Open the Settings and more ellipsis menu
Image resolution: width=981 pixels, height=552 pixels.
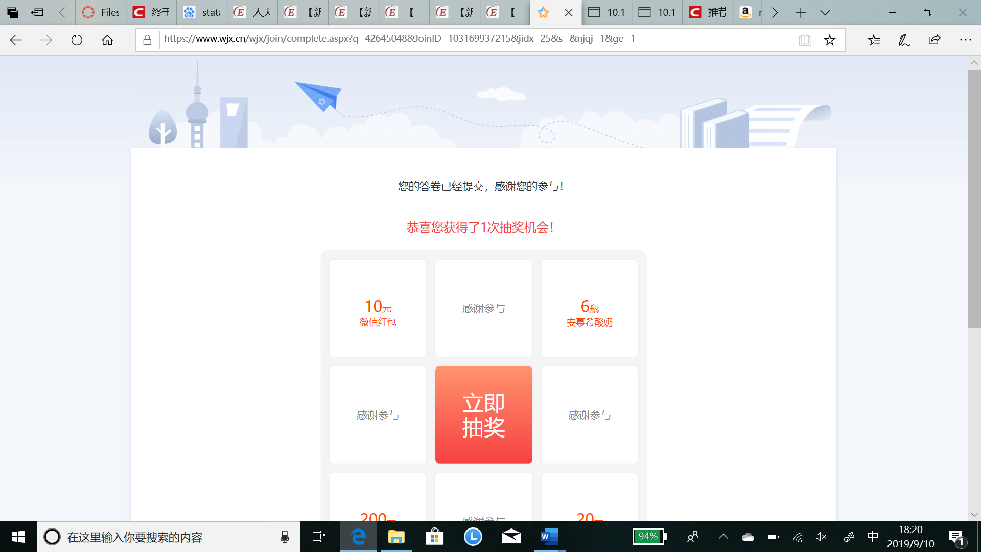coord(965,40)
